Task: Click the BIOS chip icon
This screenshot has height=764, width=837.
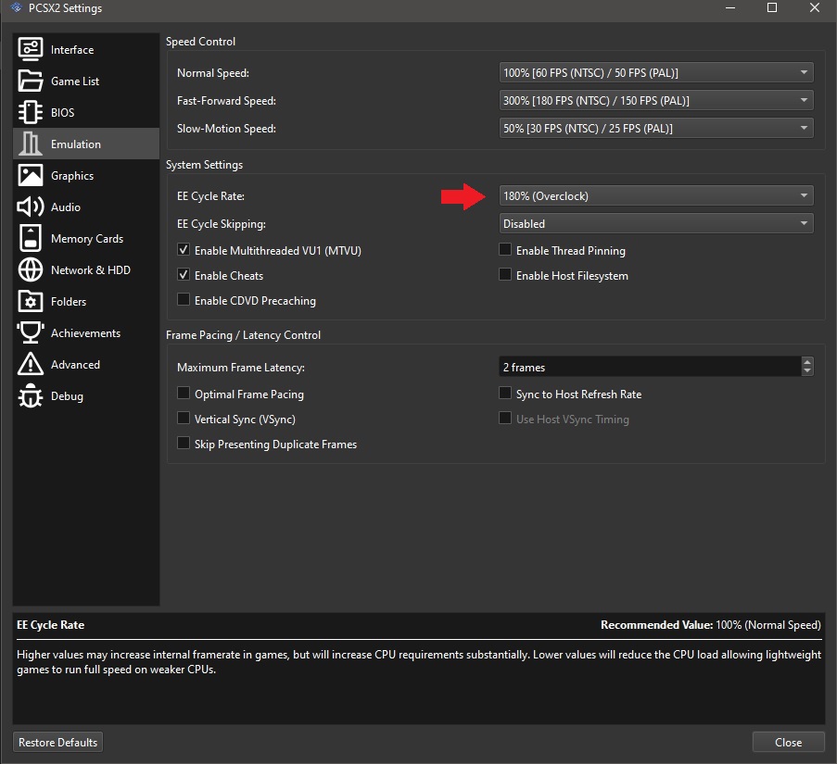Action: (31, 112)
